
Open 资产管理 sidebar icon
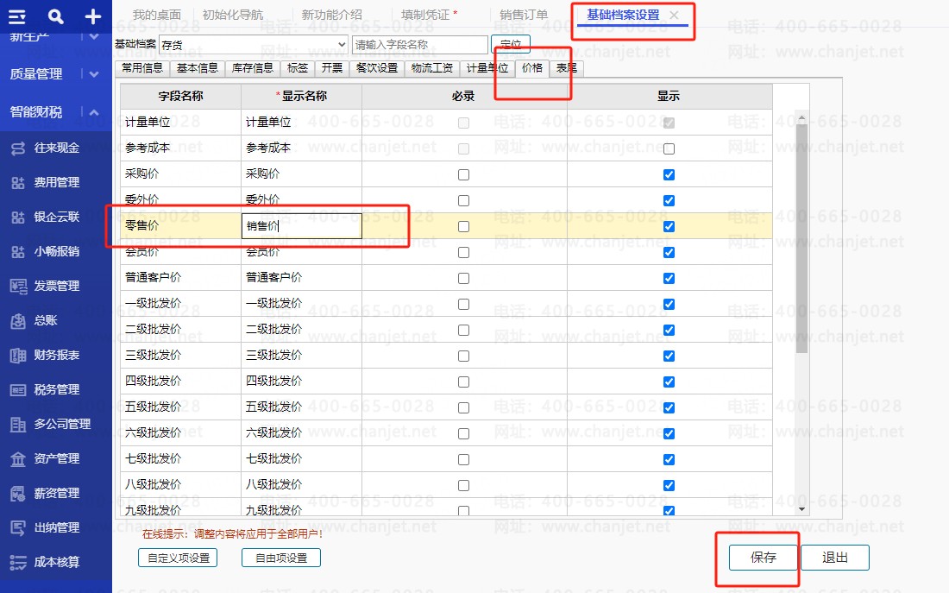18,458
